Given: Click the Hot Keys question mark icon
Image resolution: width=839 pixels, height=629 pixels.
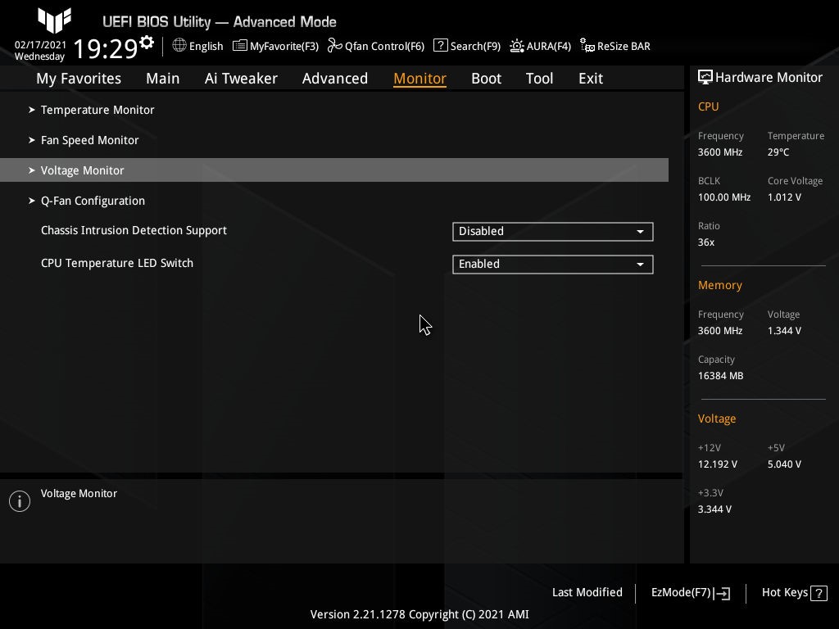Looking at the screenshot, I should [818, 593].
